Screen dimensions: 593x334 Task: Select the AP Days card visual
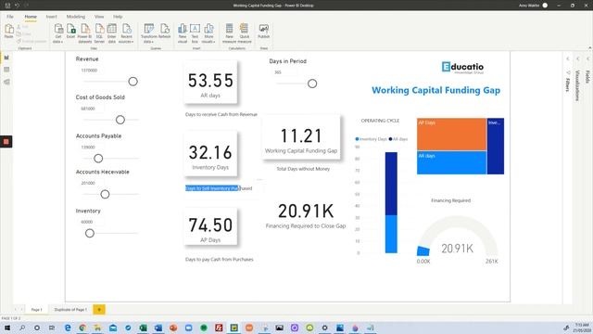[210, 226]
